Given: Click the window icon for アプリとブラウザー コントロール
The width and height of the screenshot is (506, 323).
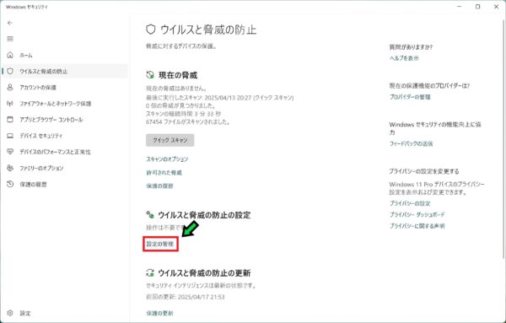Looking at the screenshot, I should coord(10,120).
